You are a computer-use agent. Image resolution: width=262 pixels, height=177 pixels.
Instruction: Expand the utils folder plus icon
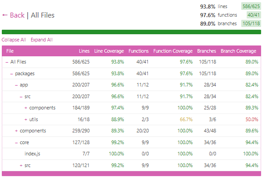click(26, 119)
